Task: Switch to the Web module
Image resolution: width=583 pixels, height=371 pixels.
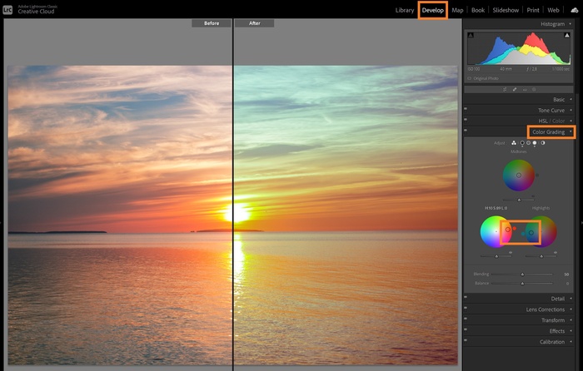Action: (x=553, y=11)
